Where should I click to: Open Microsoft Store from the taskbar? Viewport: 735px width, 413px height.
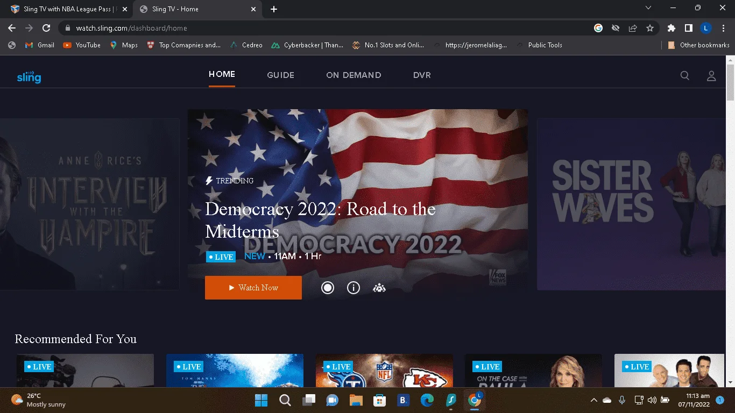pos(379,400)
